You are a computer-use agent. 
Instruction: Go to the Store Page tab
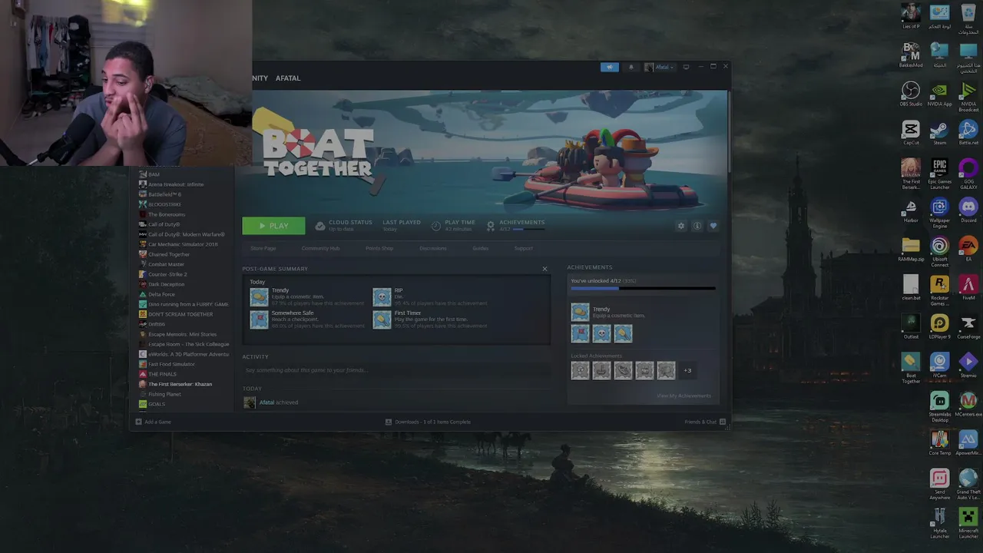tap(263, 248)
